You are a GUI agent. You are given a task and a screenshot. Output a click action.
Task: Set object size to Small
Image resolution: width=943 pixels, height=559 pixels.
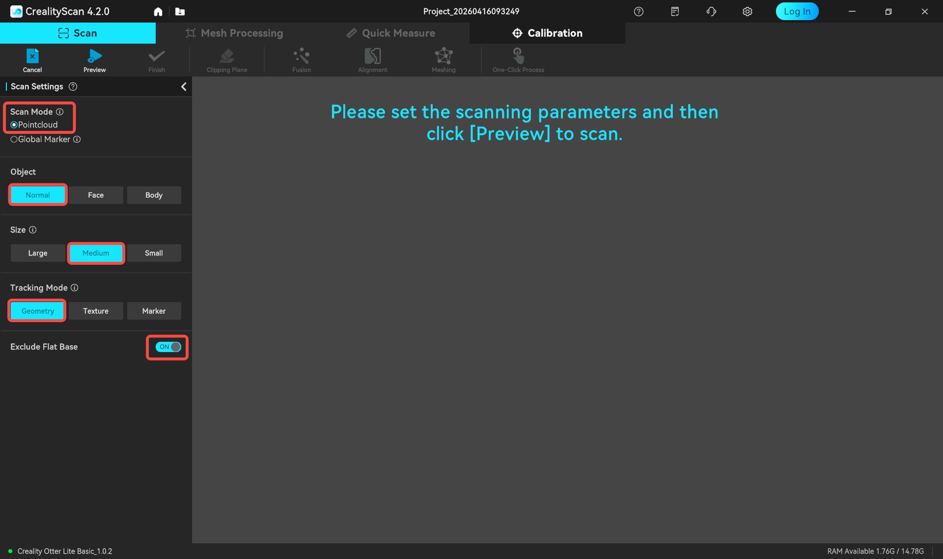(154, 253)
